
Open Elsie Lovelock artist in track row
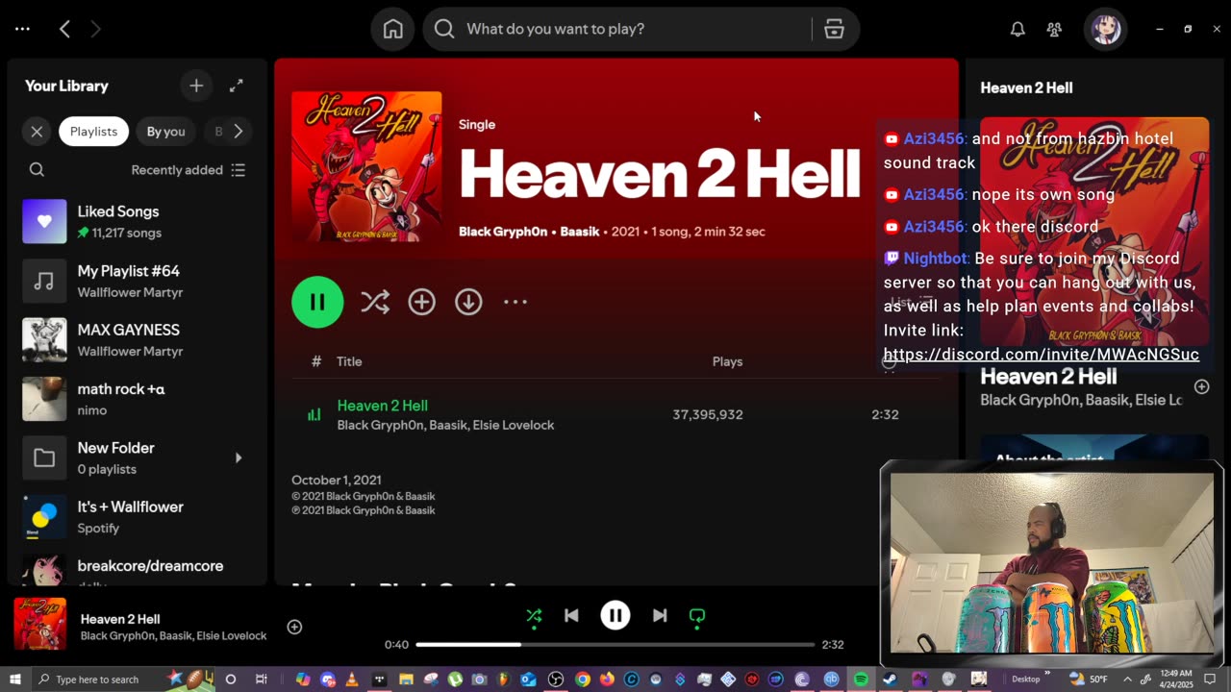click(515, 425)
